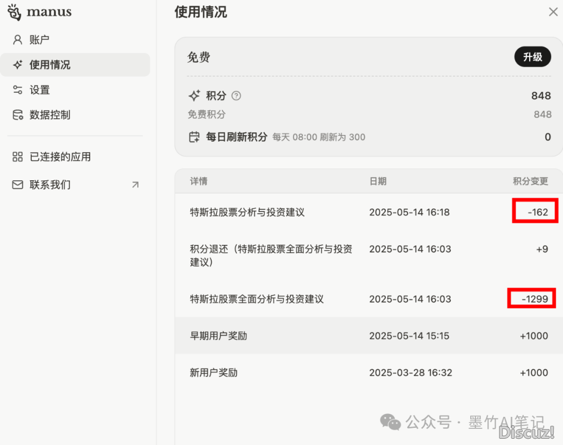This screenshot has height=445, width=563.
Task: Select the row 特斯拉股票全面分析与投资建议
Action: [x=369, y=299]
